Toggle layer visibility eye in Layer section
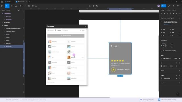Viewport: 182px width, 102px height. 179,58
